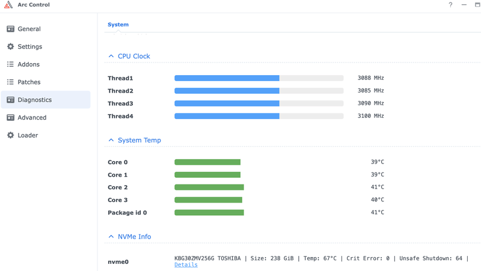Click the Core 1 temperature bar
This screenshot has height=271, width=481.
tap(207, 175)
